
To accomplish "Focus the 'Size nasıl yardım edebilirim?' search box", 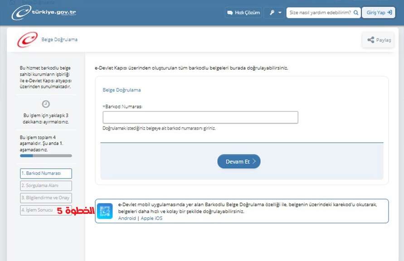I will [320, 13].
